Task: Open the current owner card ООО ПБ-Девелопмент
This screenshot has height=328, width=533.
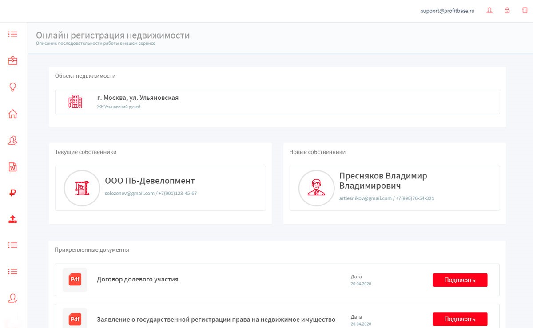Action: 160,188
